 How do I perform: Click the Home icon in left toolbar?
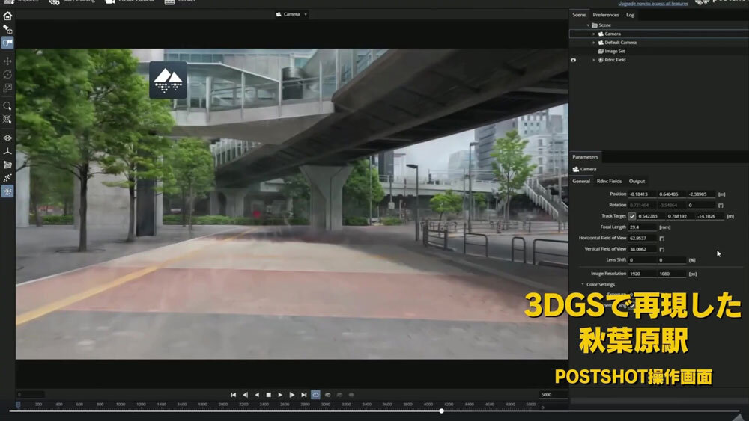(7, 16)
